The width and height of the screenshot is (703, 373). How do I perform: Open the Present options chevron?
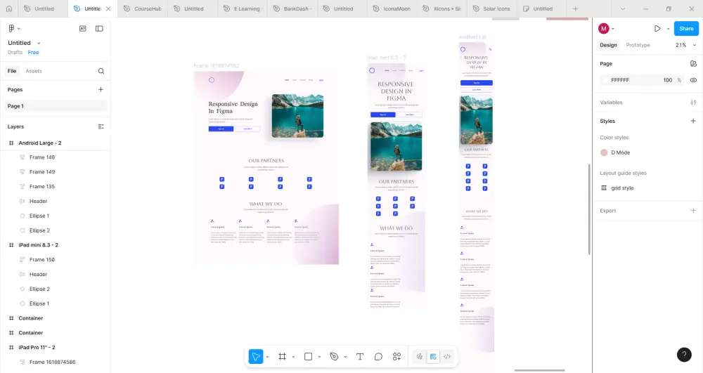pos(668,29)
